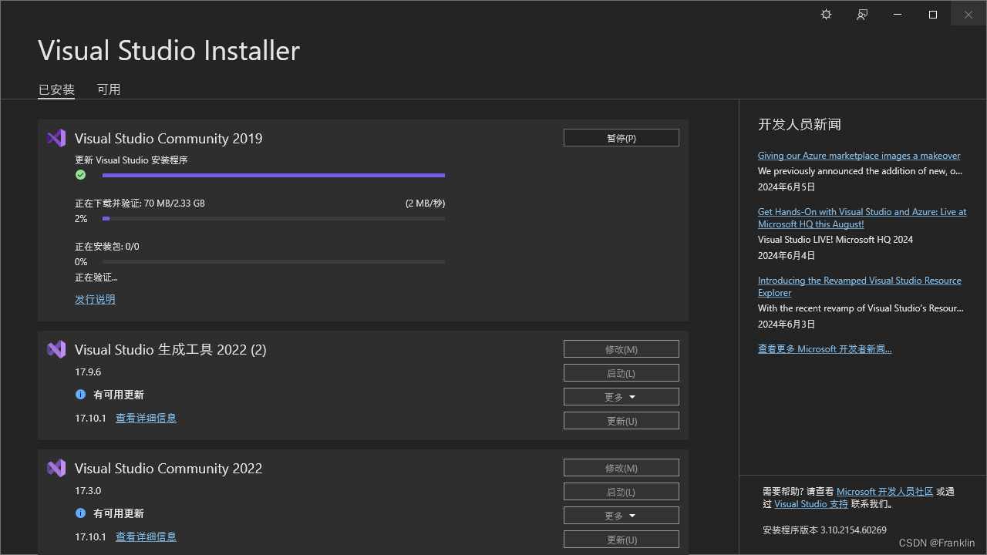Image resolution: width=987 pixels, height=555 pixels.
Task: Click the 启动(L) button for 生成工具 2022
Action: click(x=621, y=372)
